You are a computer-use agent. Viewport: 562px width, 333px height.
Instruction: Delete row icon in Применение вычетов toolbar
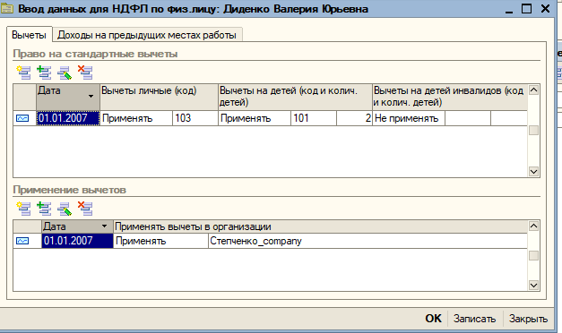85,209
